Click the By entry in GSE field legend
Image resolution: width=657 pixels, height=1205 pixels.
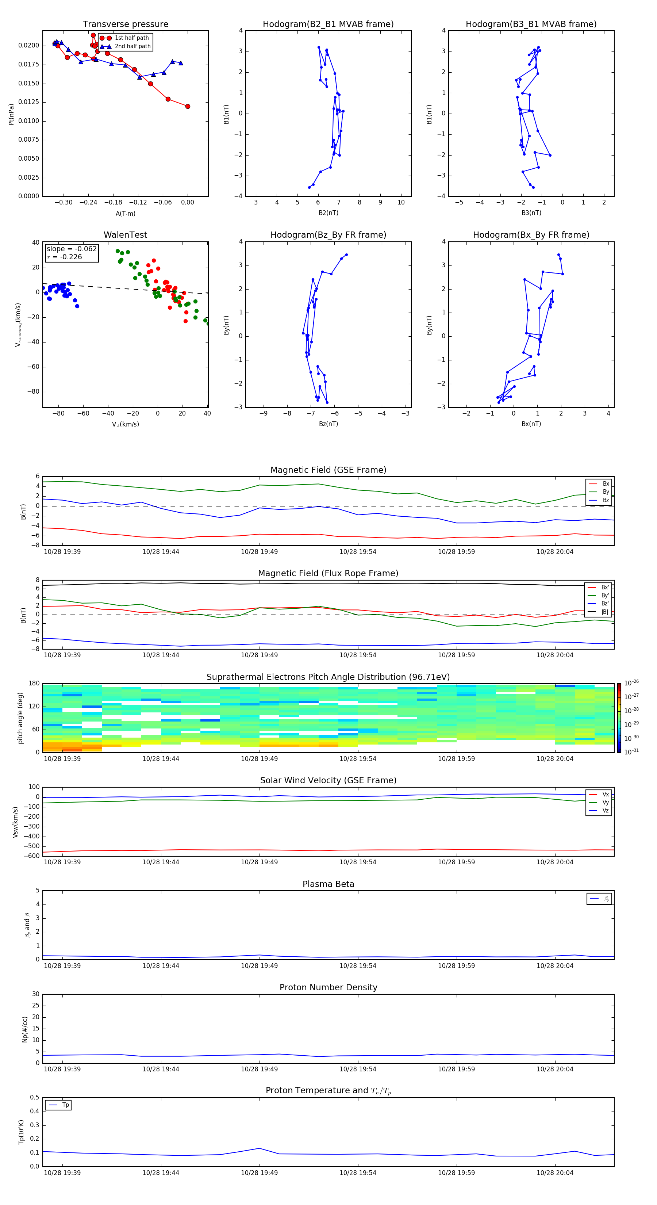(599, 492)
